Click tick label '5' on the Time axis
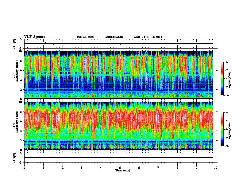The height and width of the screenshot is (188, 243). [x=120, y=168]
